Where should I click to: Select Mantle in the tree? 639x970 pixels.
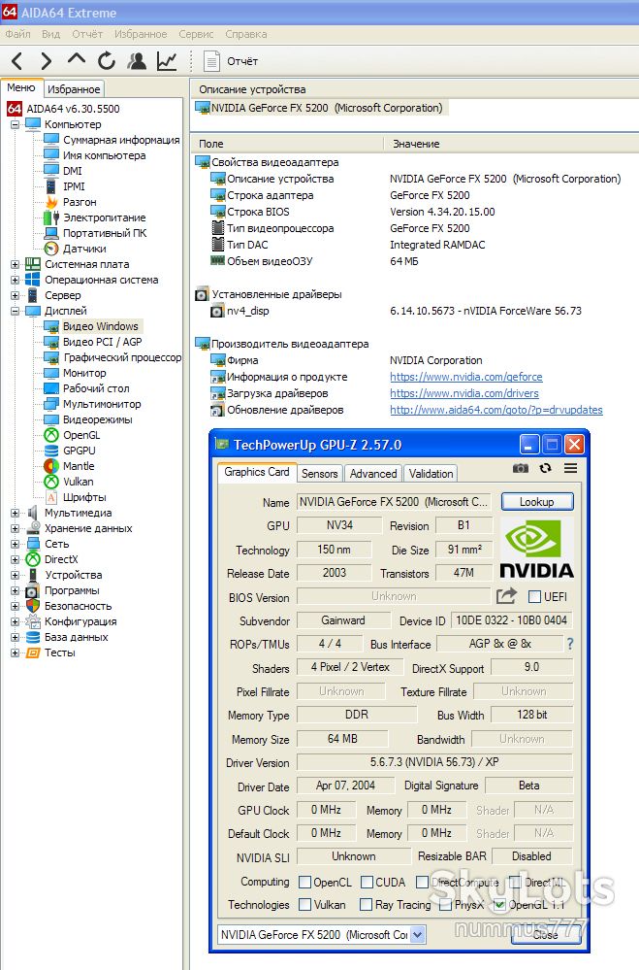pyautogui.click(x=79, y=466)
